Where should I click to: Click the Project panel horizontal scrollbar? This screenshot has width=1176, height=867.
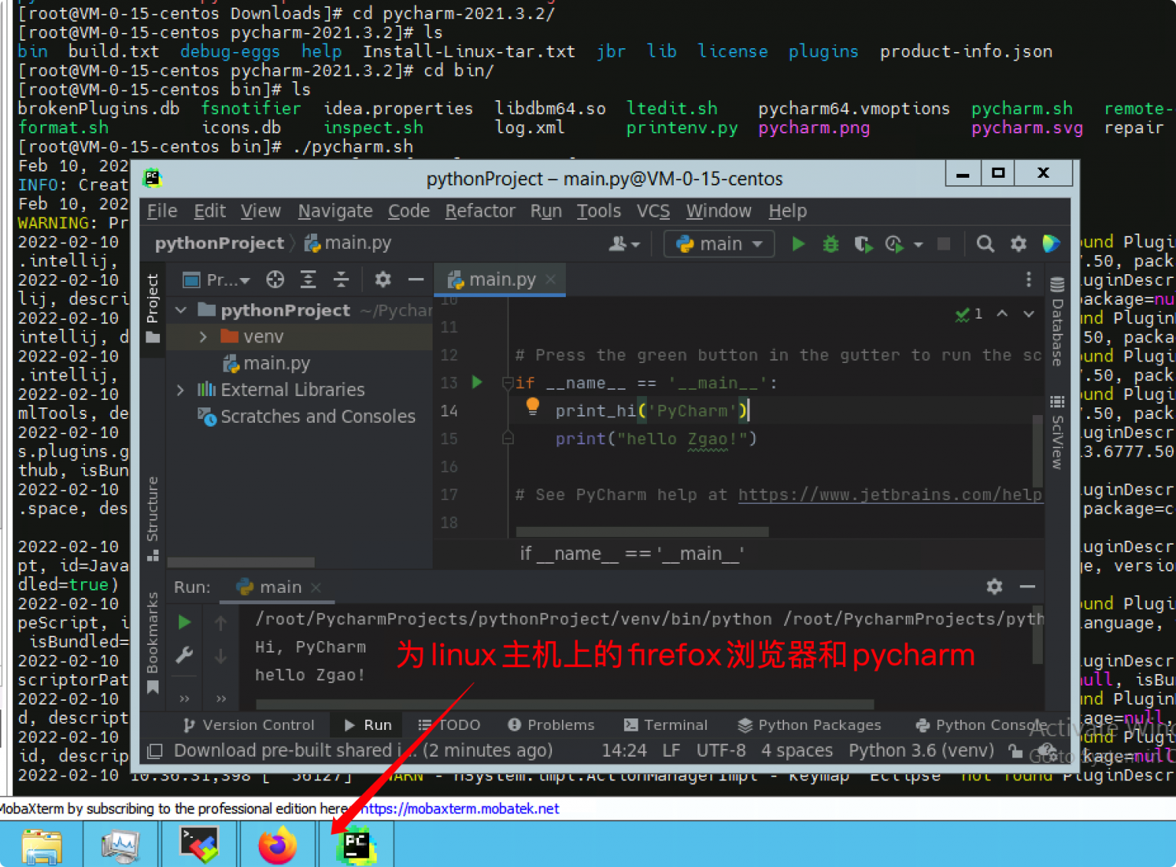[241, 562]
